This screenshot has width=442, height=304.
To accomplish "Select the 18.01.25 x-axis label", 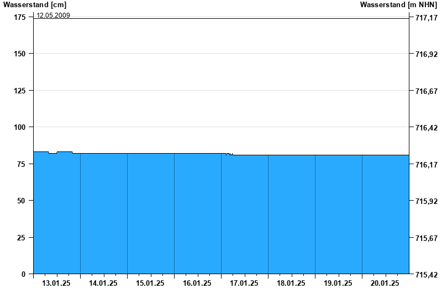I will point(291,283).
